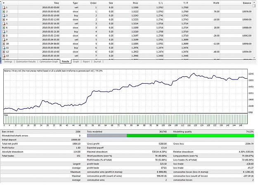Click the Total net profit value 1984.10

pyautogui.click(x=76, y=144)
